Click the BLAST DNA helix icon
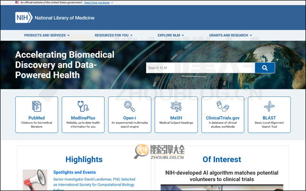This screenshot has height=191, width=306. 269,106
